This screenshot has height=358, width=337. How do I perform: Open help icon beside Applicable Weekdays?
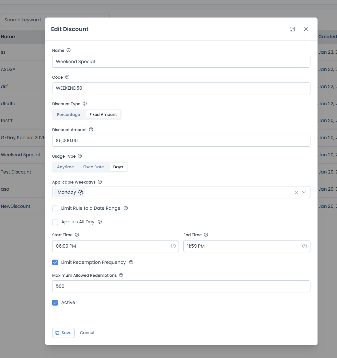(100, 182)
